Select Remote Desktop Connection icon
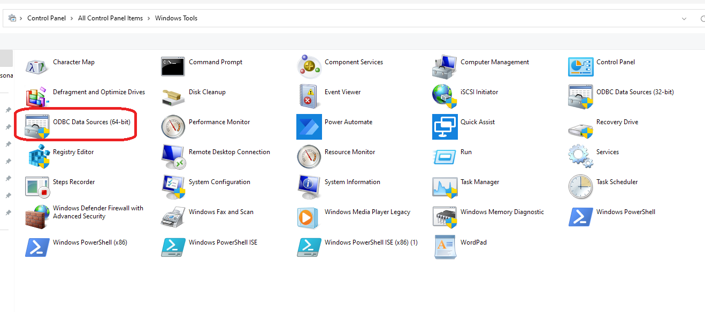Viewport: 705px width, 312px height. tap(173, 157)
